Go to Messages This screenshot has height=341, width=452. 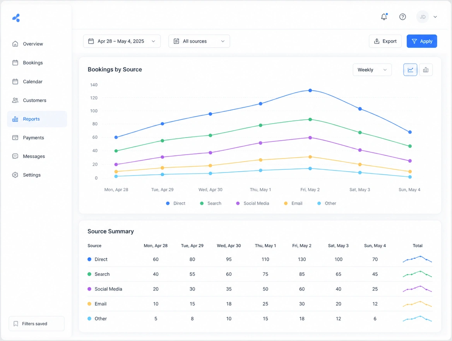(x=37, y=156)
